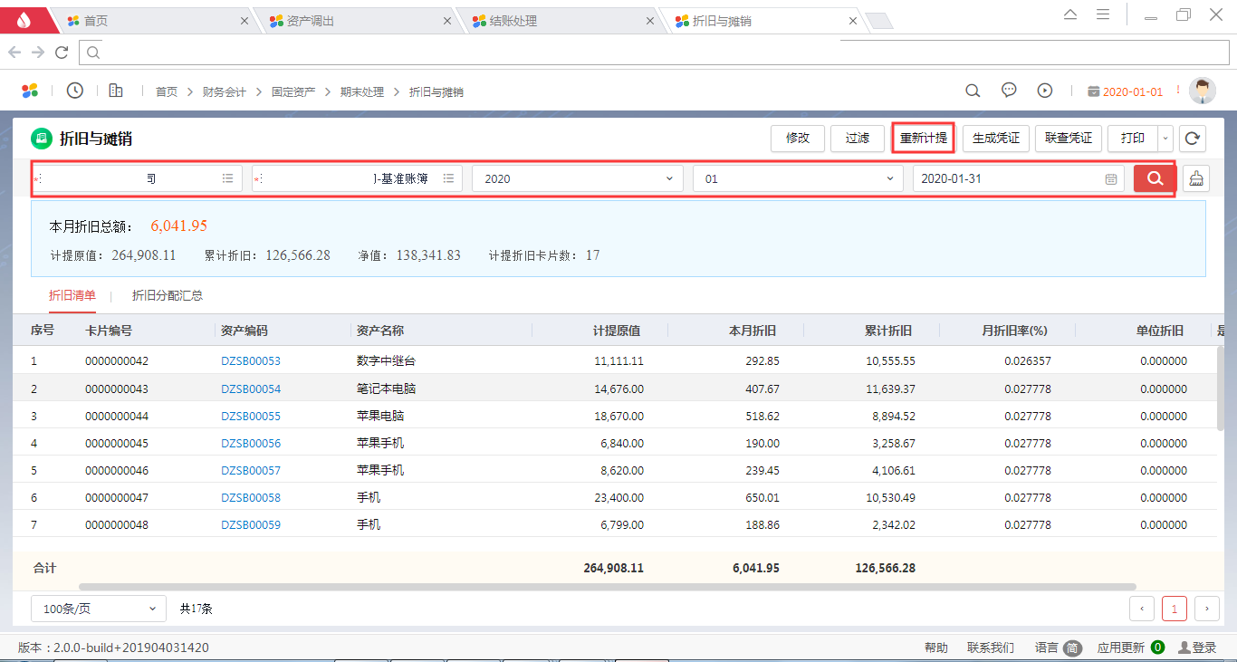Click the 联查凭证 button
The height and width of the screenshot is (662, 1237).
click(x=1069, y=139)
